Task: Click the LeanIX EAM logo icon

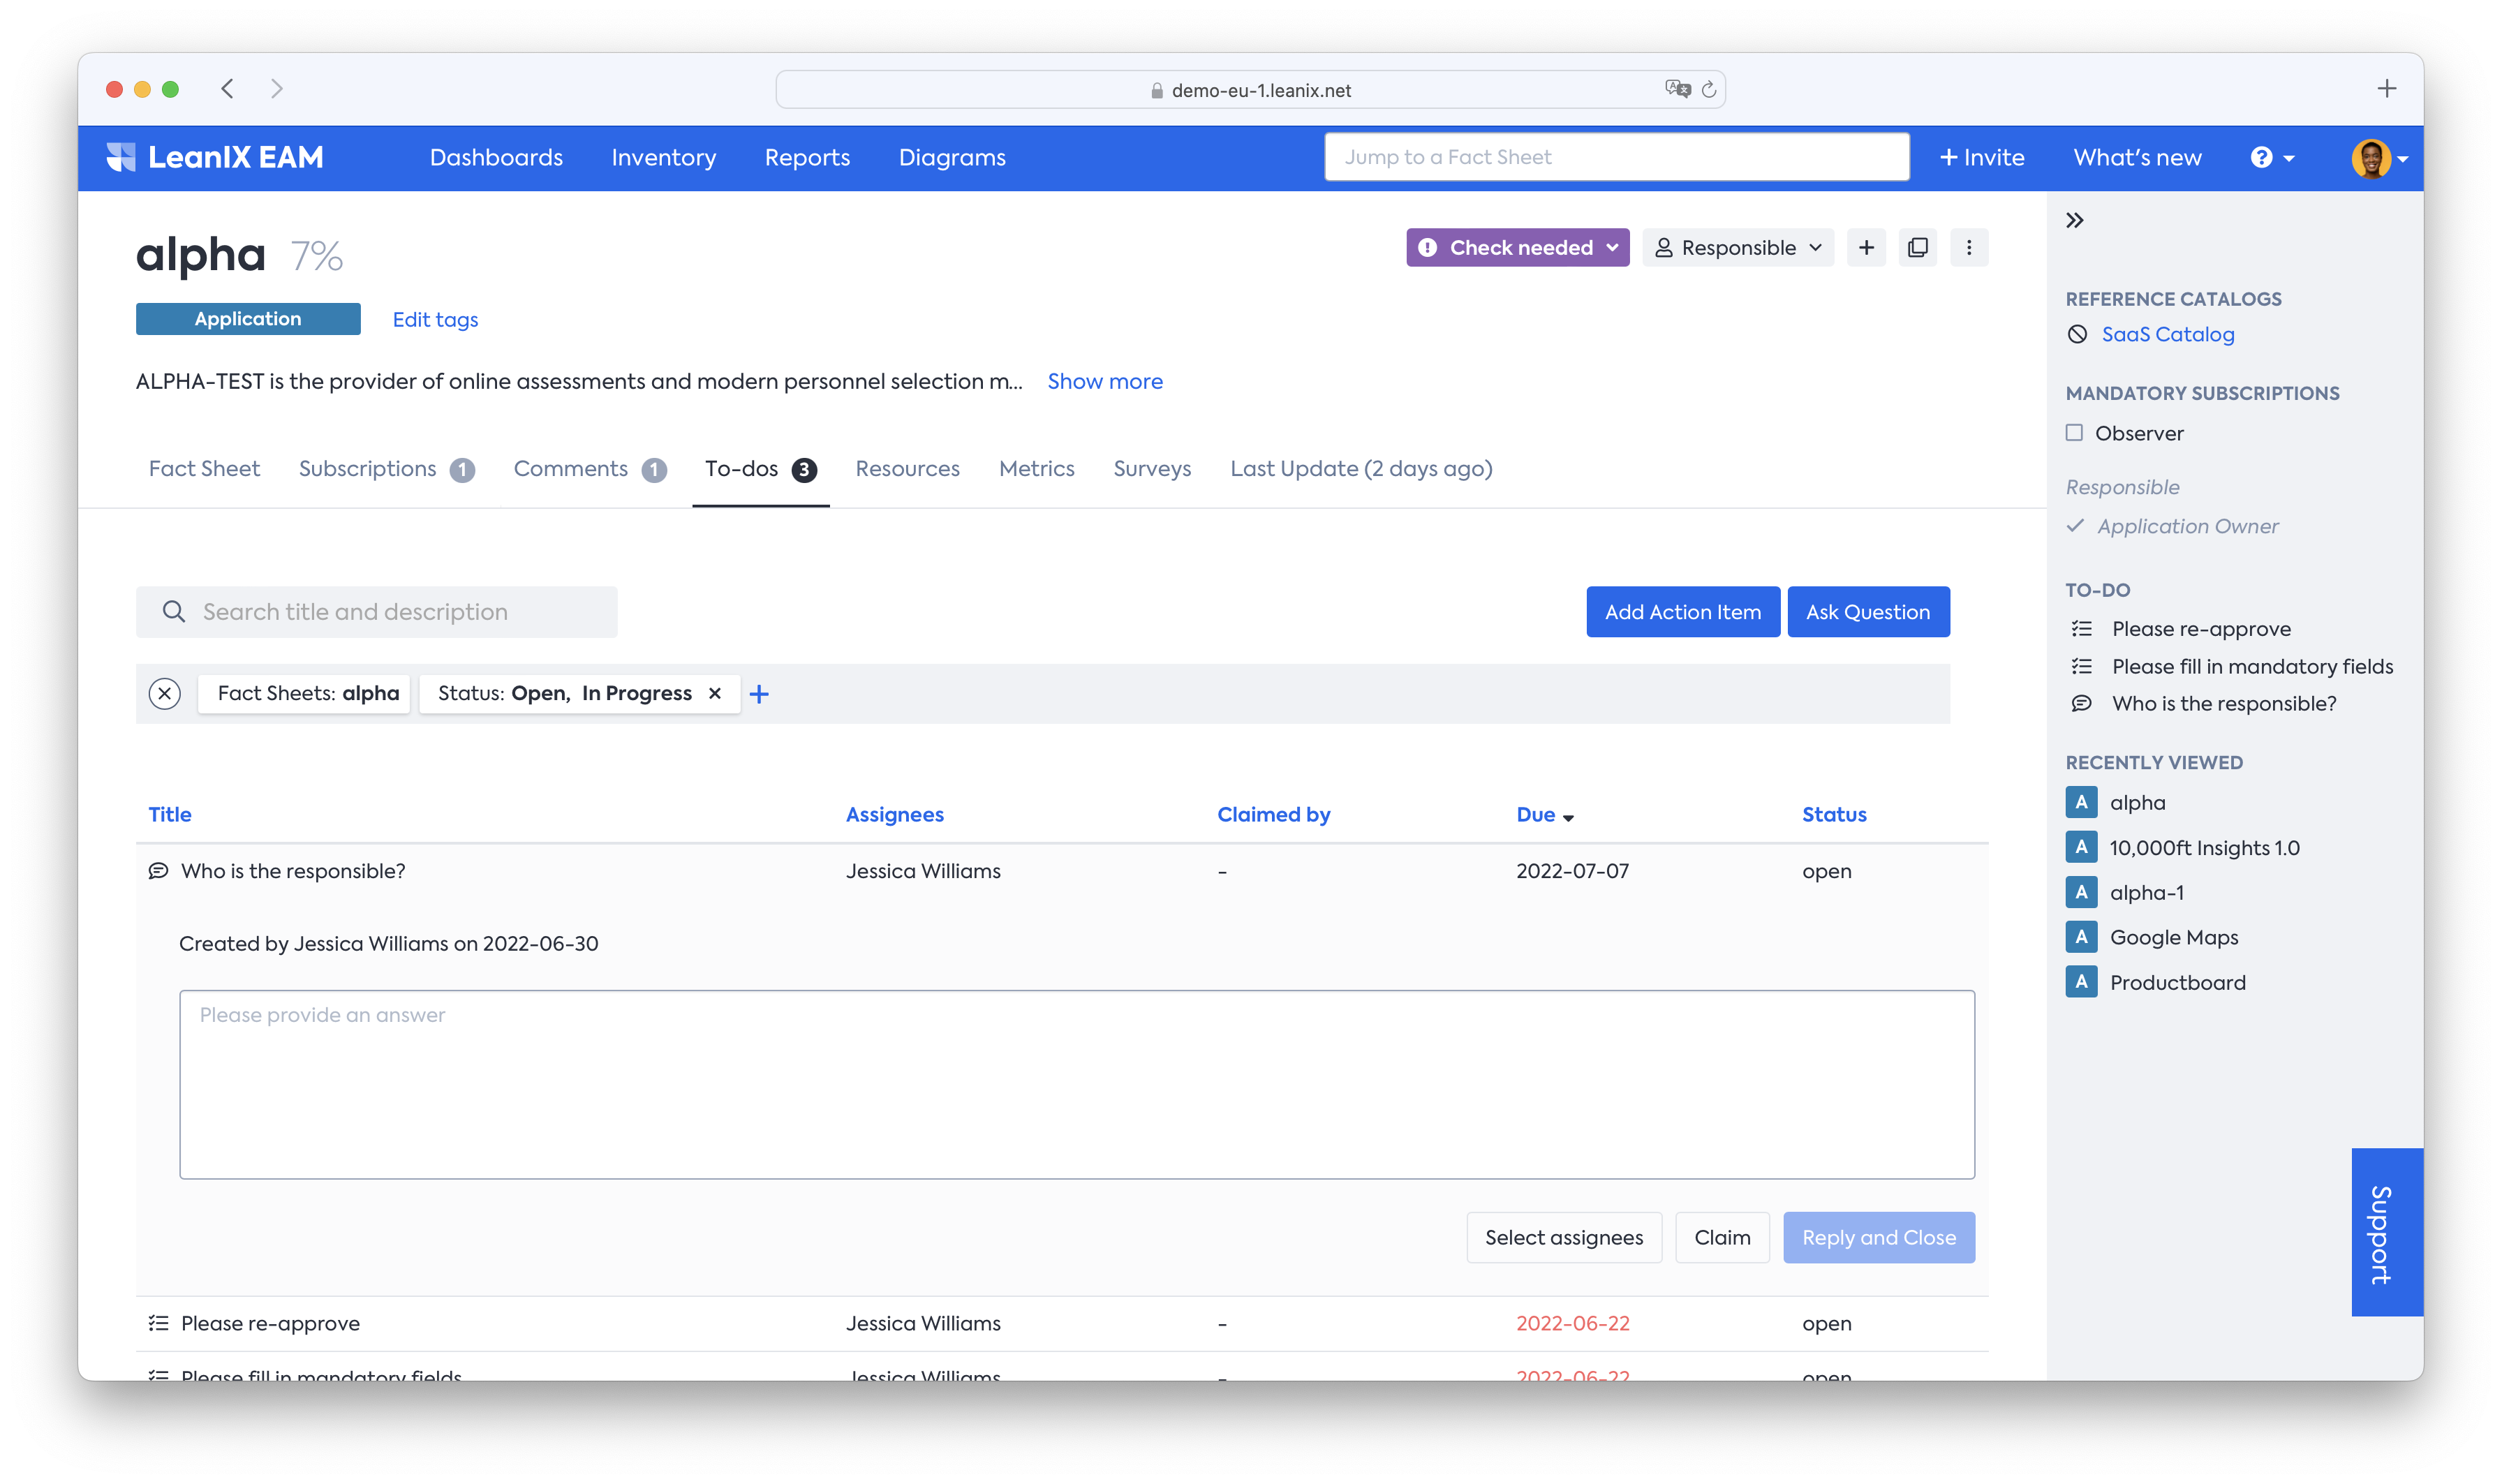Action: point(121,157)
